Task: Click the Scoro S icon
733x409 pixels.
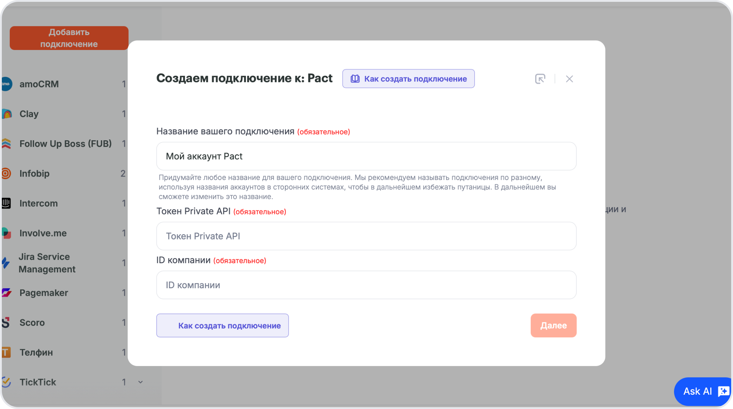Action: (6, 322)
